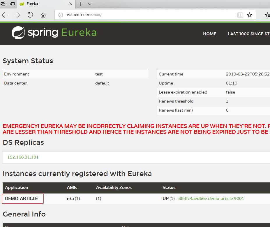This screenshot has width=270, height=227.
Task: Click the Spring Eureka logo
Action: 54,33
